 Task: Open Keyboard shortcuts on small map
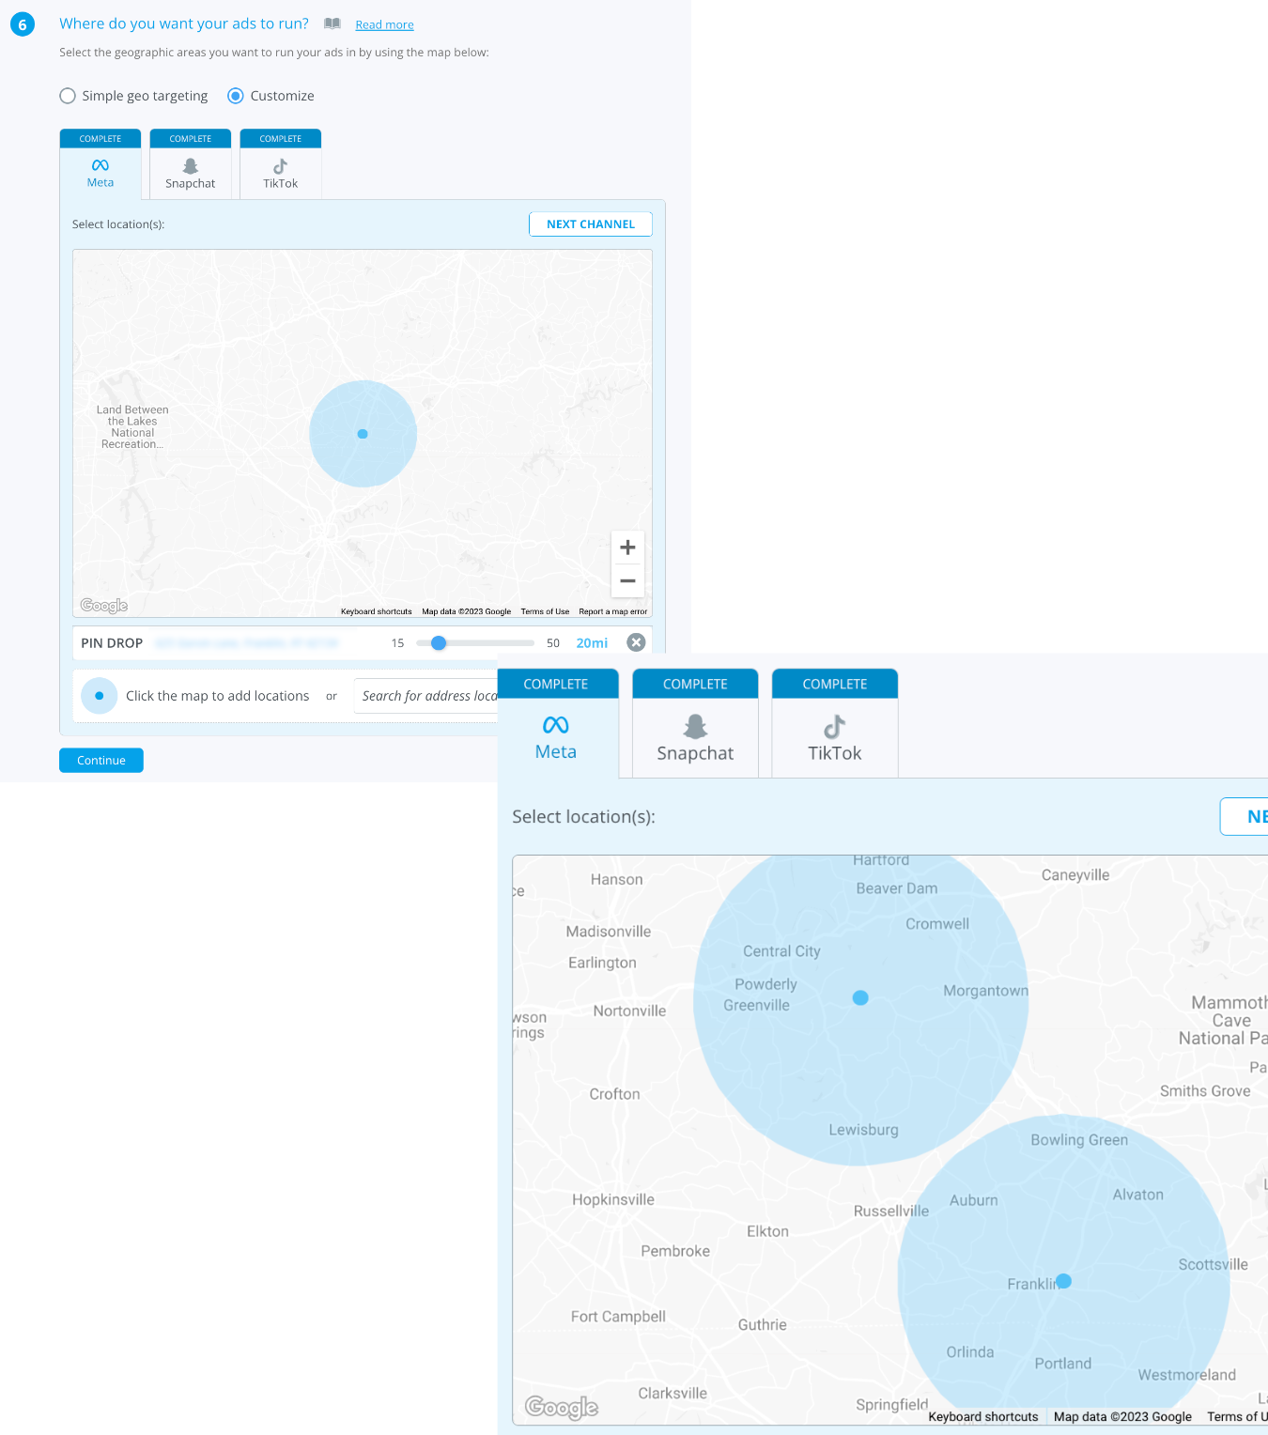pos(376,611)
